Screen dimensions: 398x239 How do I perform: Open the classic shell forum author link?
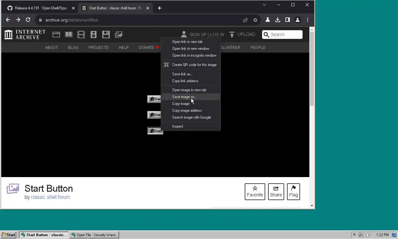(x=50, y=197)
